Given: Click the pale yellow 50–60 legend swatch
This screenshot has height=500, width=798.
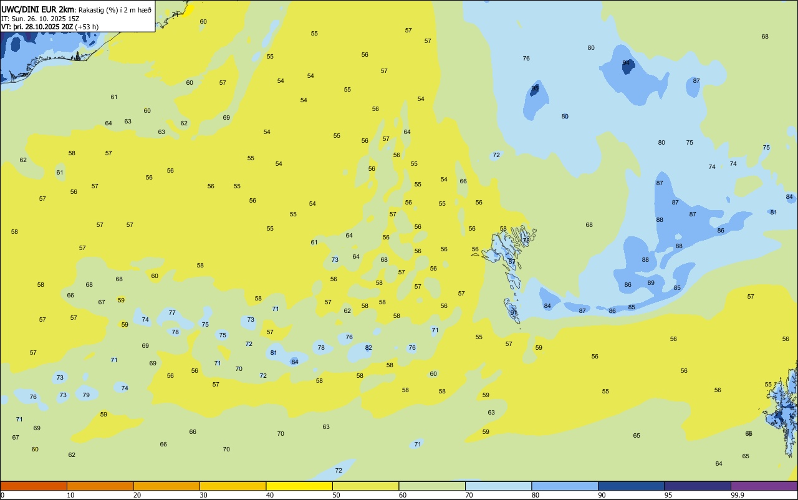Looking at the screenshot, I should (365, 486).
